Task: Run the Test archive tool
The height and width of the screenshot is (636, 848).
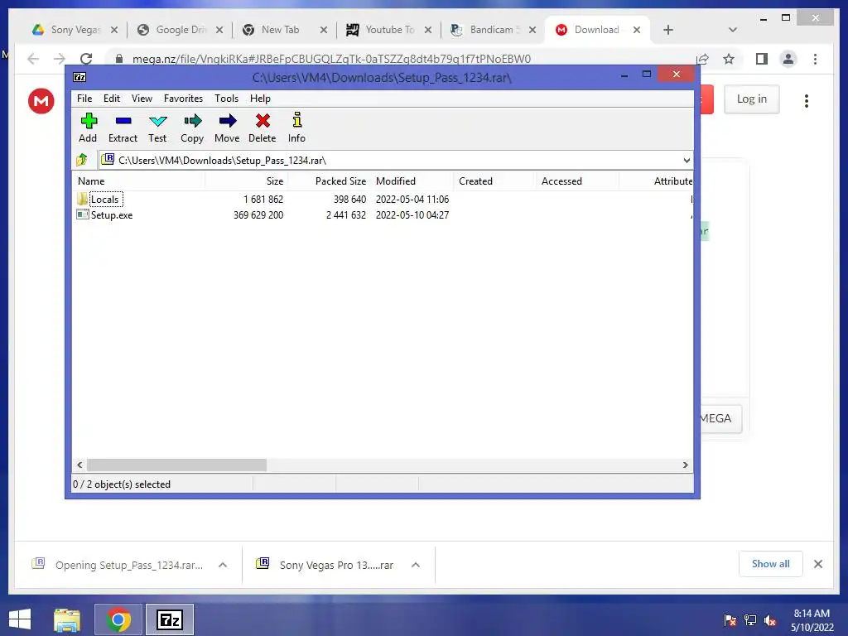Action: (157, 128)
